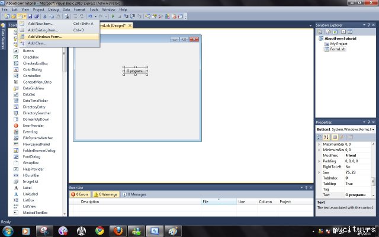Click the New Project toolbar icon

(x=7, y=17)
